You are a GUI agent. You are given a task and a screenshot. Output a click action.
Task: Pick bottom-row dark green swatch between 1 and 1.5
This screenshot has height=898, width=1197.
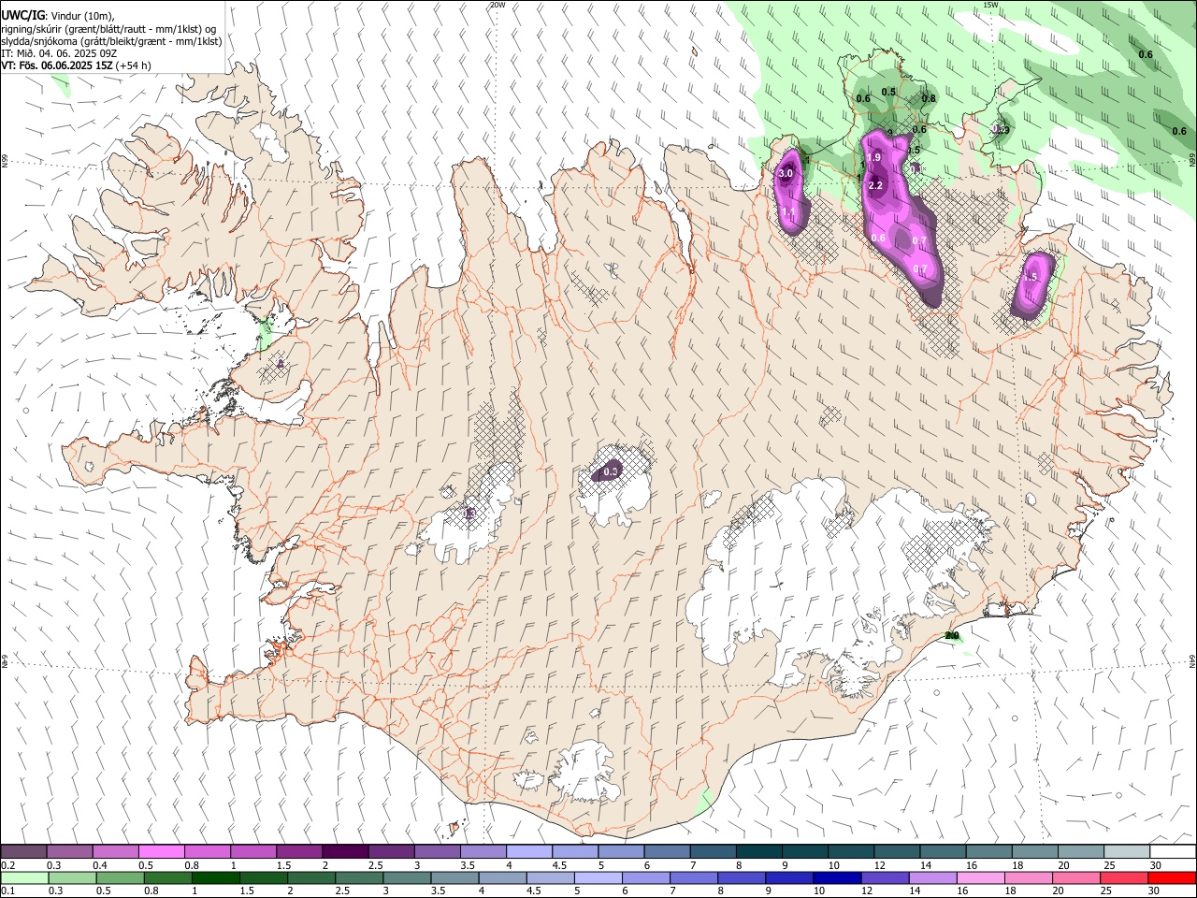[216, 877]
